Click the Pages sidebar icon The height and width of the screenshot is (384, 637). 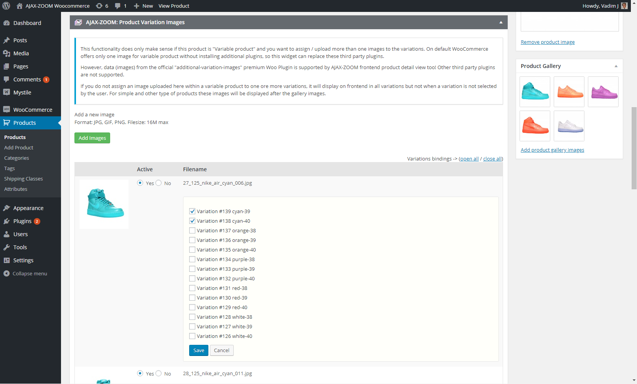pyautogui.click(x=7, y=66)
